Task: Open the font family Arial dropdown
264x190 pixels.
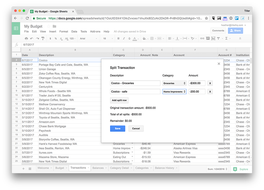Action: point(88,39)
